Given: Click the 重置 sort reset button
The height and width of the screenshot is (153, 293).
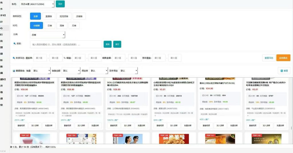Looking at the screenshot, I should coord(284,71).
